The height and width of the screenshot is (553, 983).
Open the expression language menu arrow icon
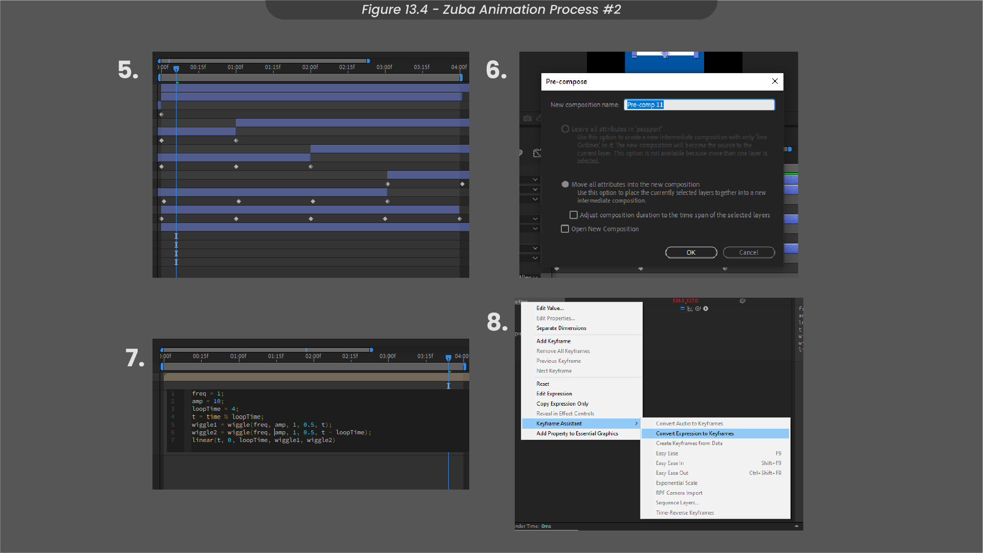click(x=706, y=308)
